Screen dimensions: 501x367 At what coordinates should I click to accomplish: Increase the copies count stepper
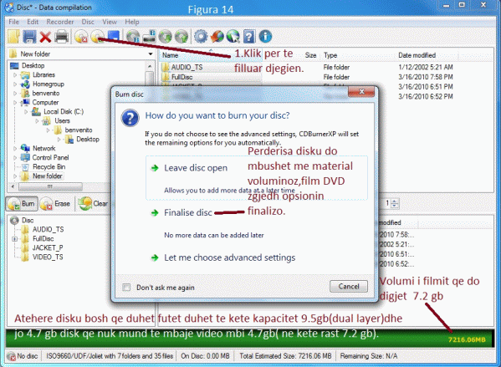pyautogui.click(x=395, y=201)
